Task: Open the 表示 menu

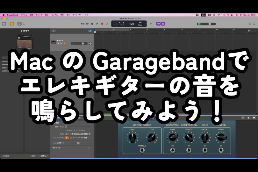Action: (x=68, y=15)
